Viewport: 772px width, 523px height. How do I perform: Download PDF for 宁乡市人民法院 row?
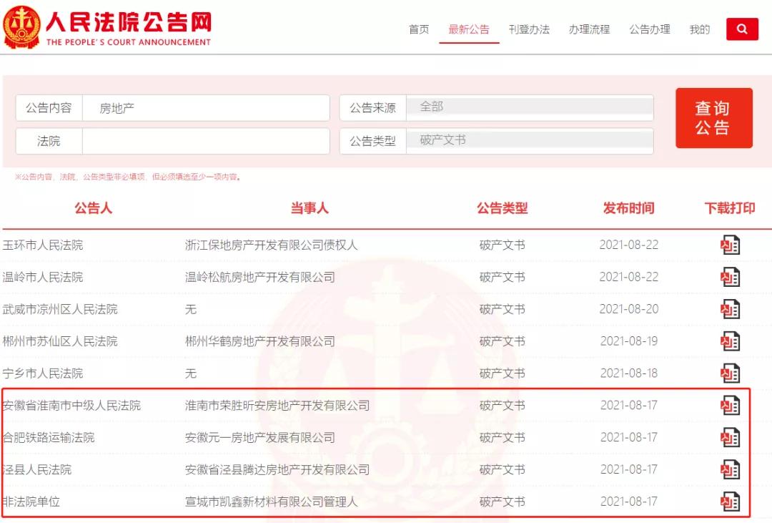click(x=730, y=373)
